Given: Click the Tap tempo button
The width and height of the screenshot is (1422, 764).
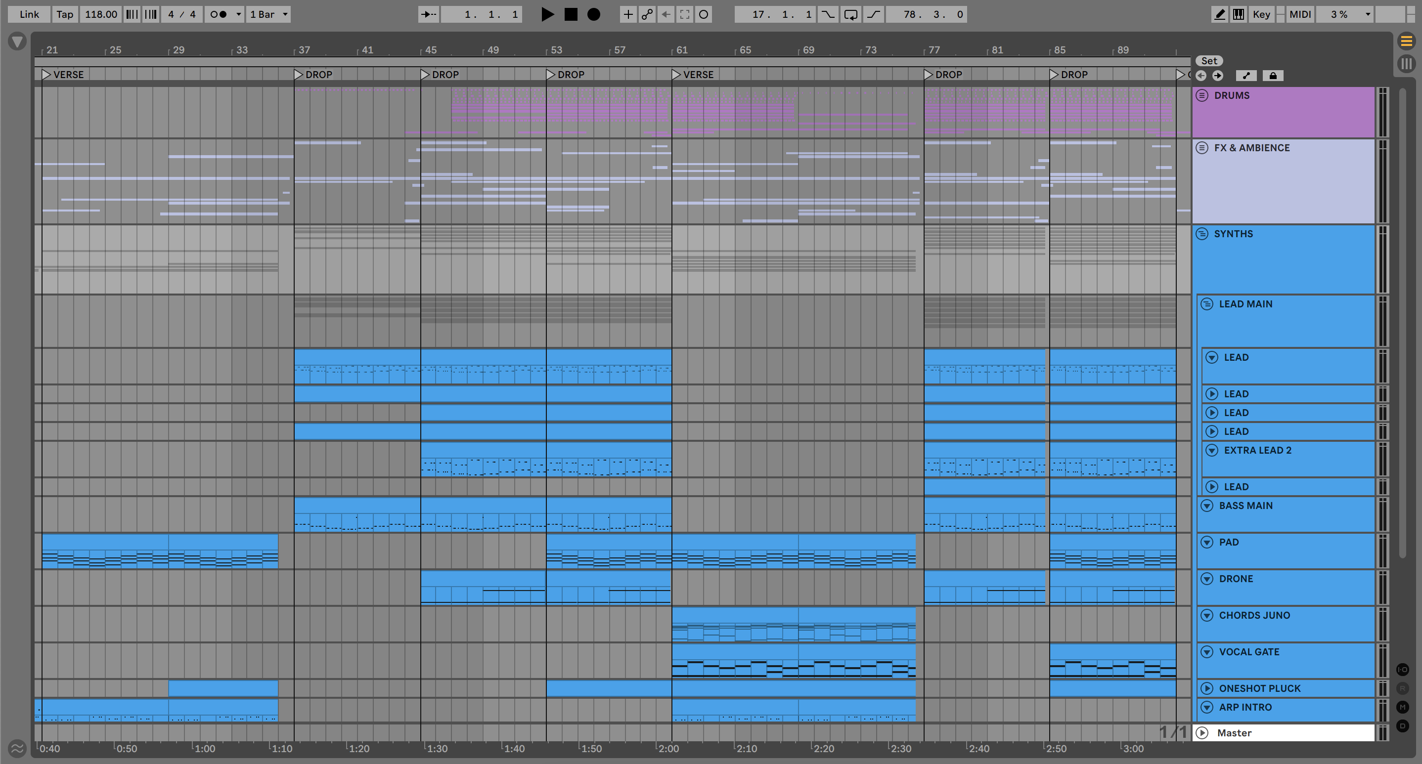Looking at the screenshot, I should 65,14.
